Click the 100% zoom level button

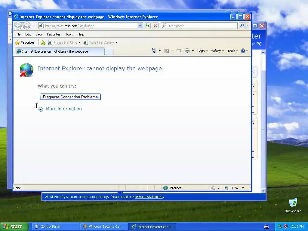(x=231, y=188)
